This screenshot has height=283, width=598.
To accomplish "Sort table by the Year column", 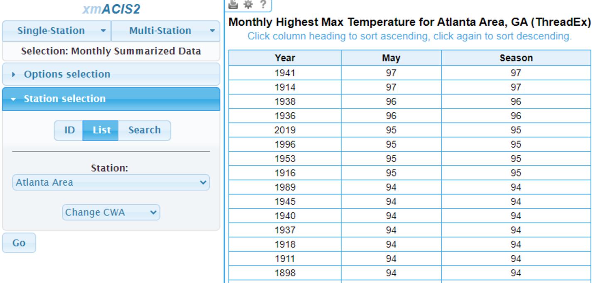I will click(x=285, y=58).
